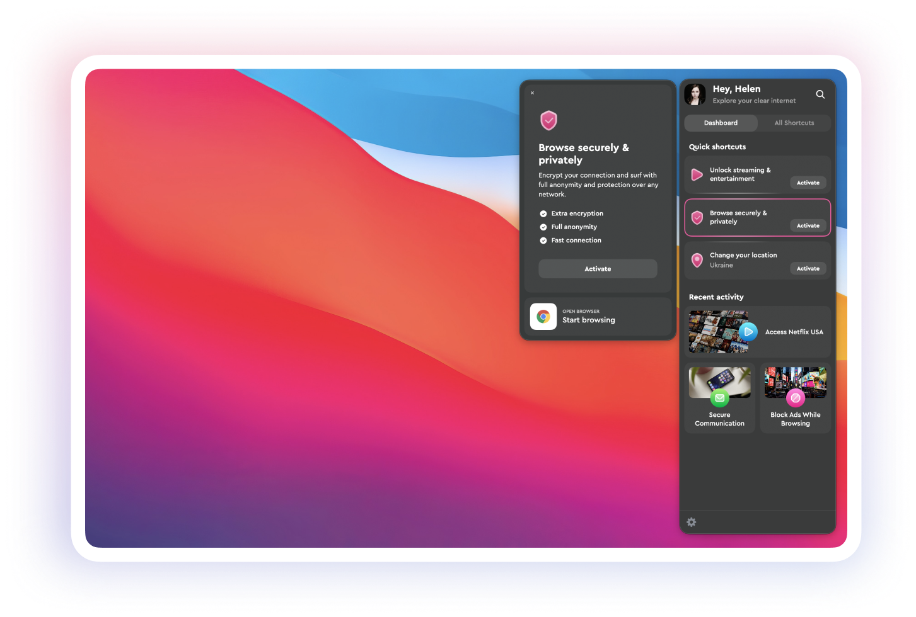Click blue play badge on Netflix card

(748, 331)
